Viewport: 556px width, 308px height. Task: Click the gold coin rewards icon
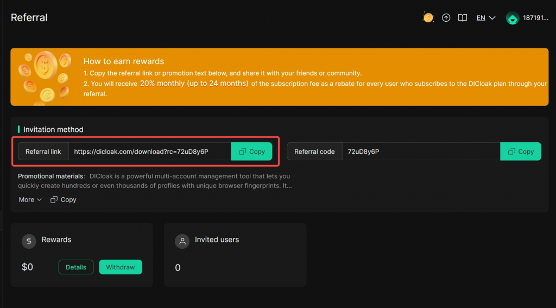(428, 18)
